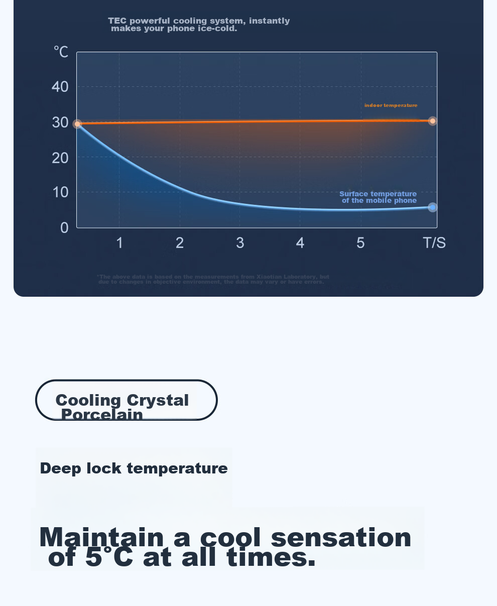497x606 pixels.
Task: Click the 20 value on the temperature axis
Action: pyautogui.click(x=60, y=158)
